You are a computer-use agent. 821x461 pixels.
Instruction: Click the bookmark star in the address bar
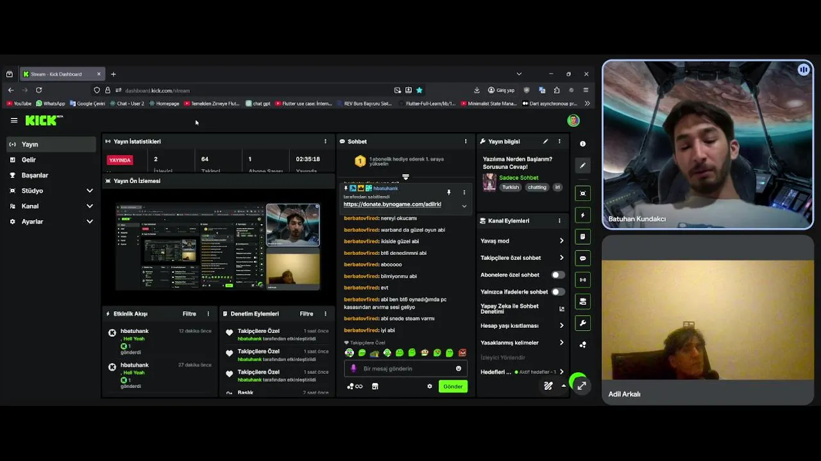click(x=419, y=90)
